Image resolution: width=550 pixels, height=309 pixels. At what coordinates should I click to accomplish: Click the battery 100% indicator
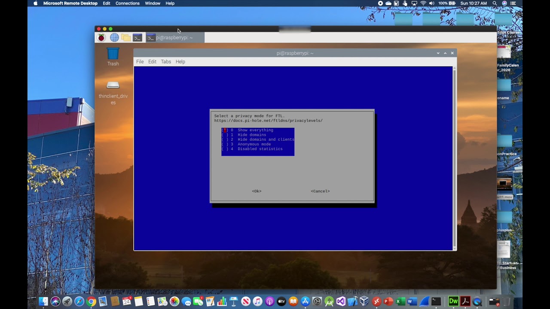coord(447,3)
